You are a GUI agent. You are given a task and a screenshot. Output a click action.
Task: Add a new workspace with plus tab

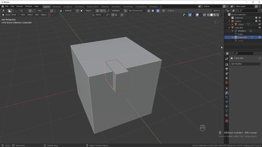(x=160, y=7)
